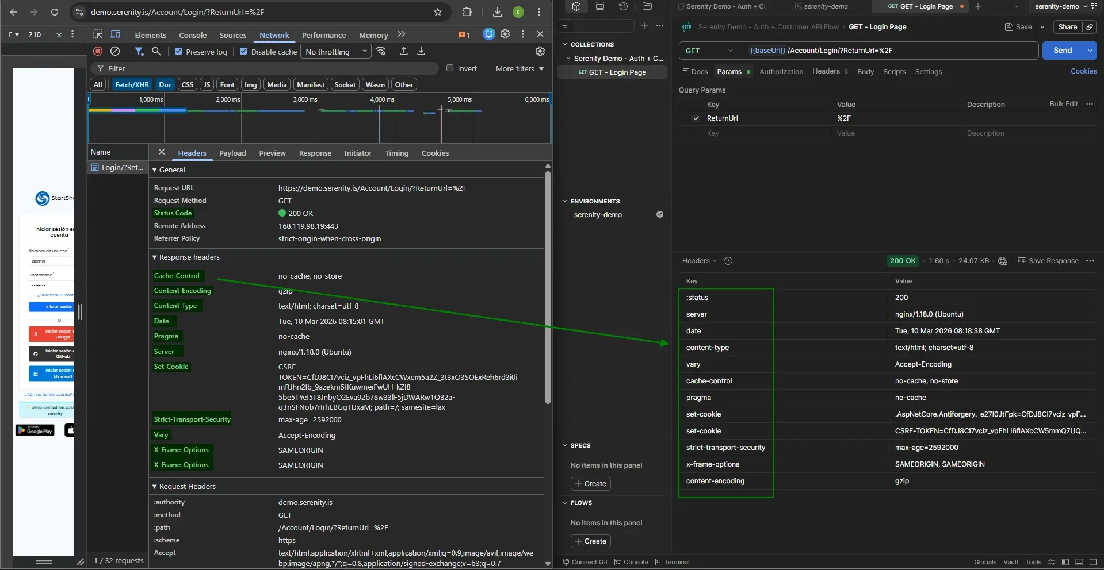Open the GET method dropdown
The width and height of the screenshot is (1104, 570).
click(x=708, y=51)
